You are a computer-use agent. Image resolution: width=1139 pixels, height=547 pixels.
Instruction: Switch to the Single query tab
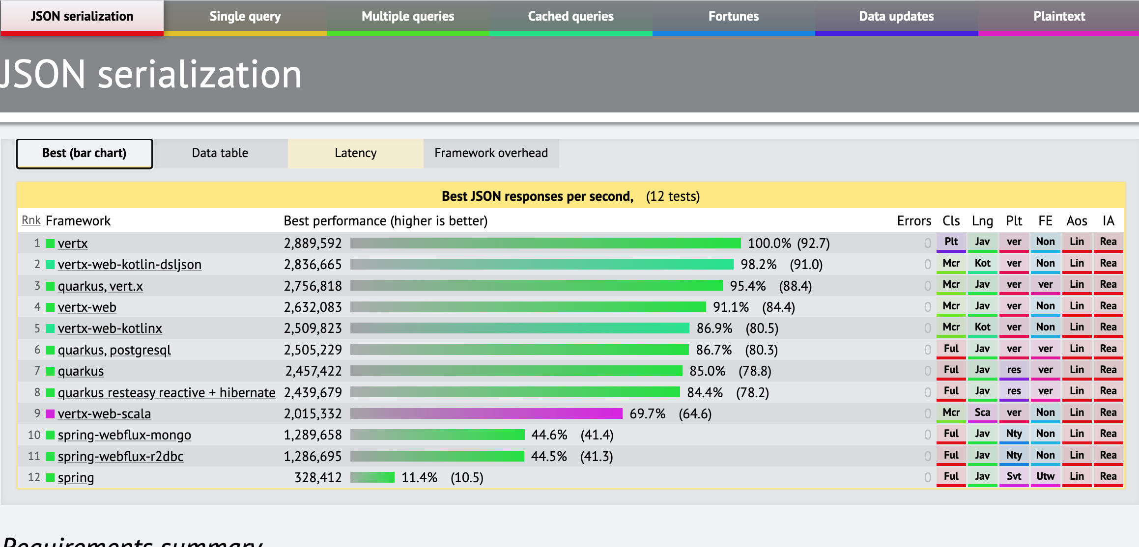(245, 17)
